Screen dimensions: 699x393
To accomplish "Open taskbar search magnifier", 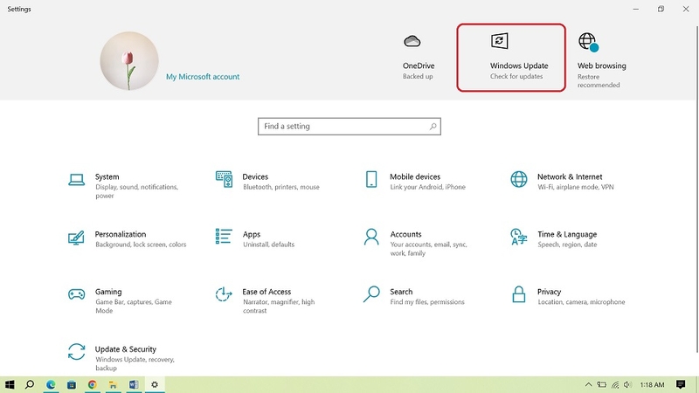I will tap(30, 384).
